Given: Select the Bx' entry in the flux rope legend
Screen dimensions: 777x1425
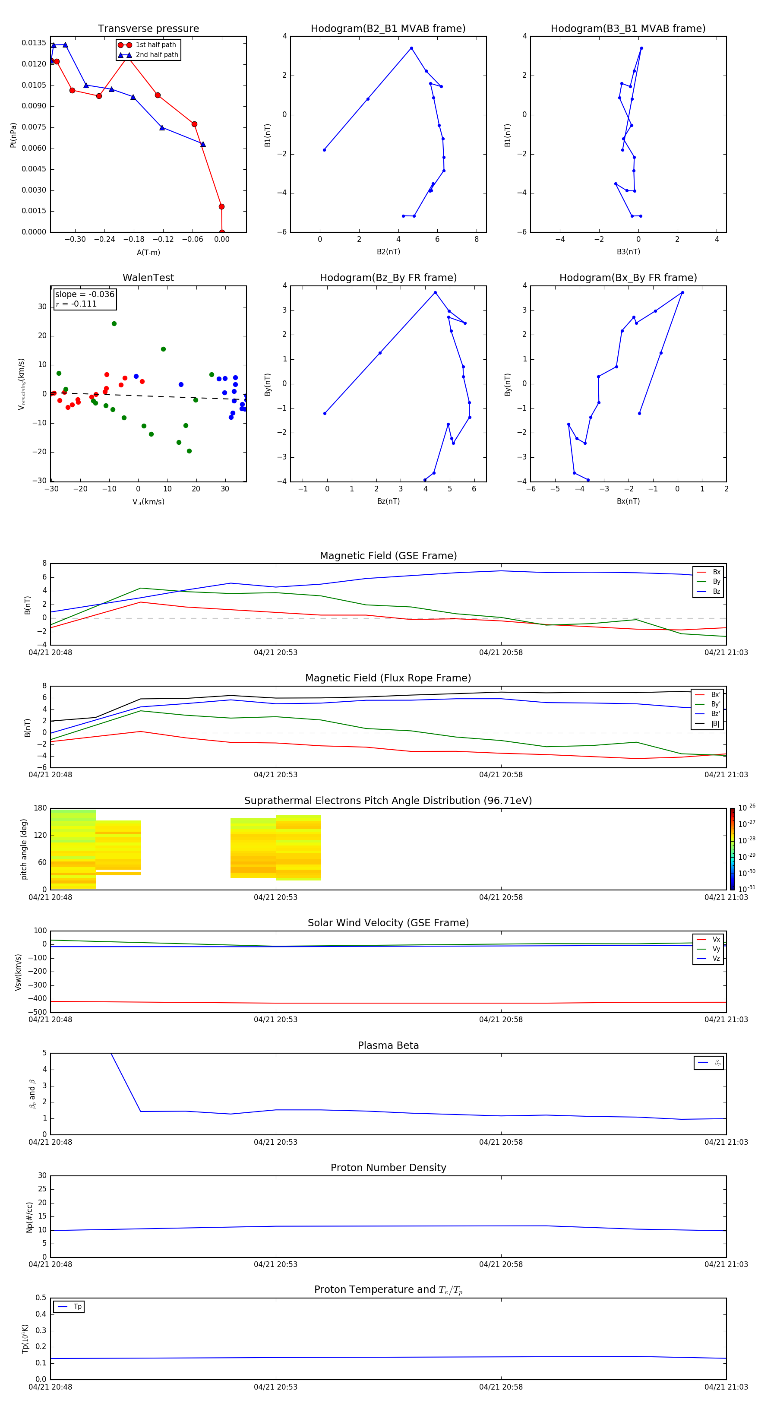Looking at the screenshot, I should (x=708, y=695).
